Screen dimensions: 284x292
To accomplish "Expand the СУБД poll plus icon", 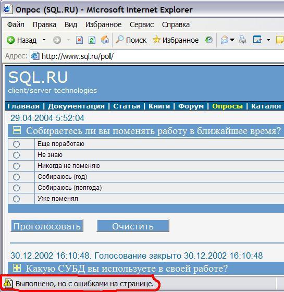I will (17, 268).
